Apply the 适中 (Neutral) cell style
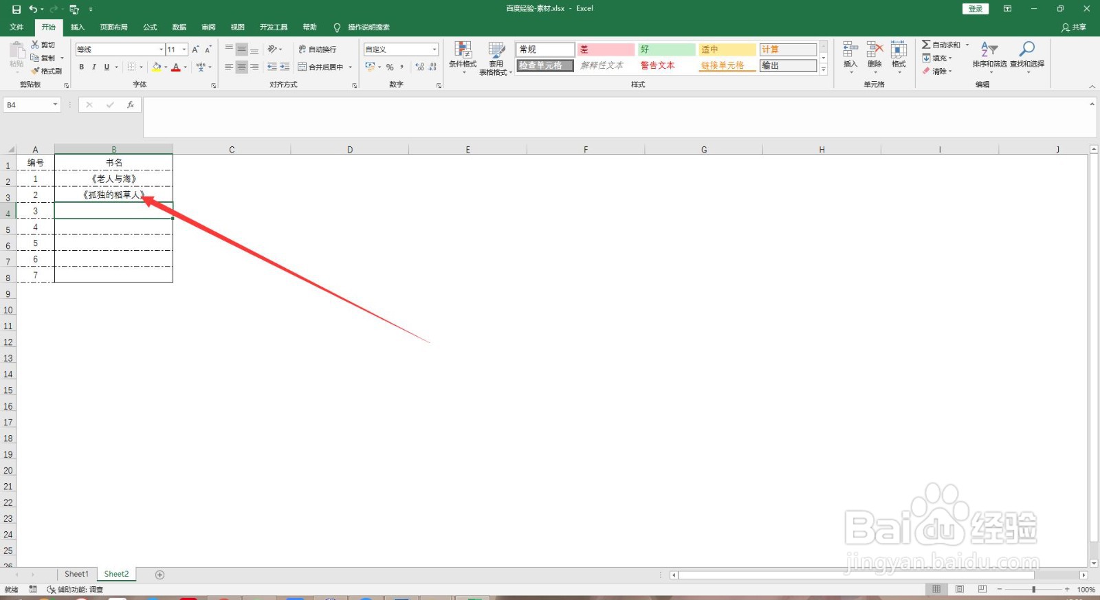1100x600 pixels. click(727, 49)
